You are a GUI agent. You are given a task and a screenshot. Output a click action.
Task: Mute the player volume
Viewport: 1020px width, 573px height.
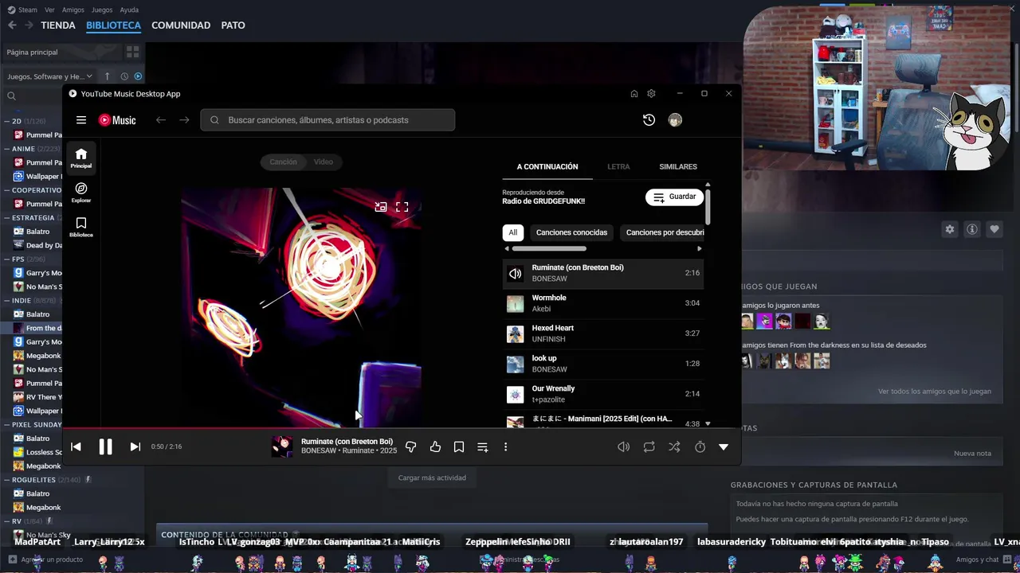[624, 447]
